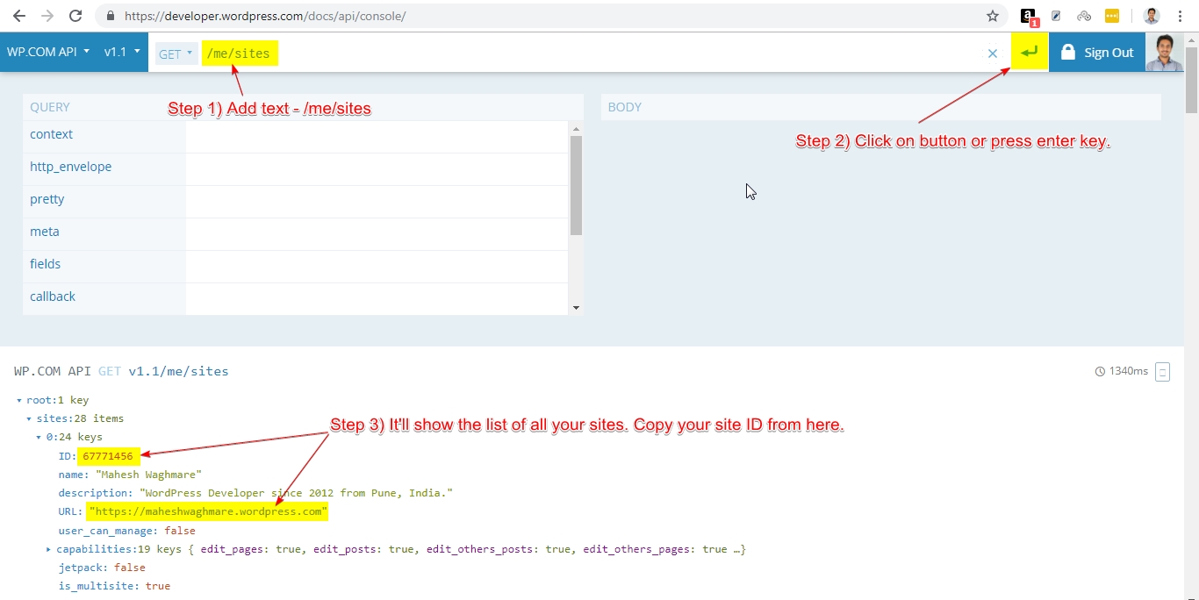Toggle the response panel collapse box
Viewport: 1199px width, 600px height.
[1162, 372]
